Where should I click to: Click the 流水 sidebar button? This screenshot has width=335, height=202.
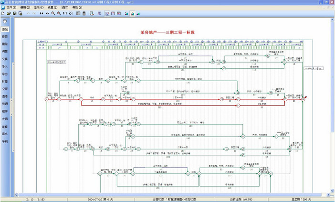pyautogui.click(x=5, y=134)
